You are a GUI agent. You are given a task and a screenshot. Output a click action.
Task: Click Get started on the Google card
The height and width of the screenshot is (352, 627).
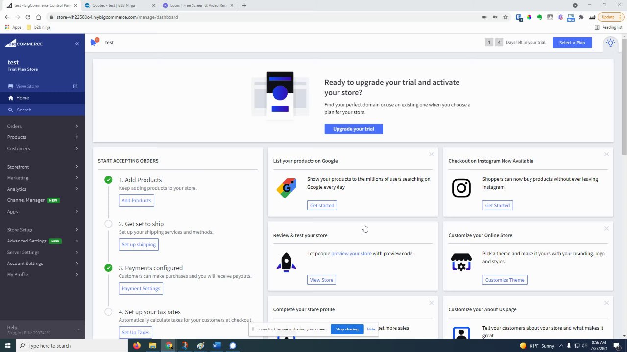(322, 205)
